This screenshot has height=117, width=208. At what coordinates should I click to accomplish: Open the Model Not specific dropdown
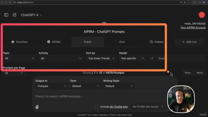133,58
